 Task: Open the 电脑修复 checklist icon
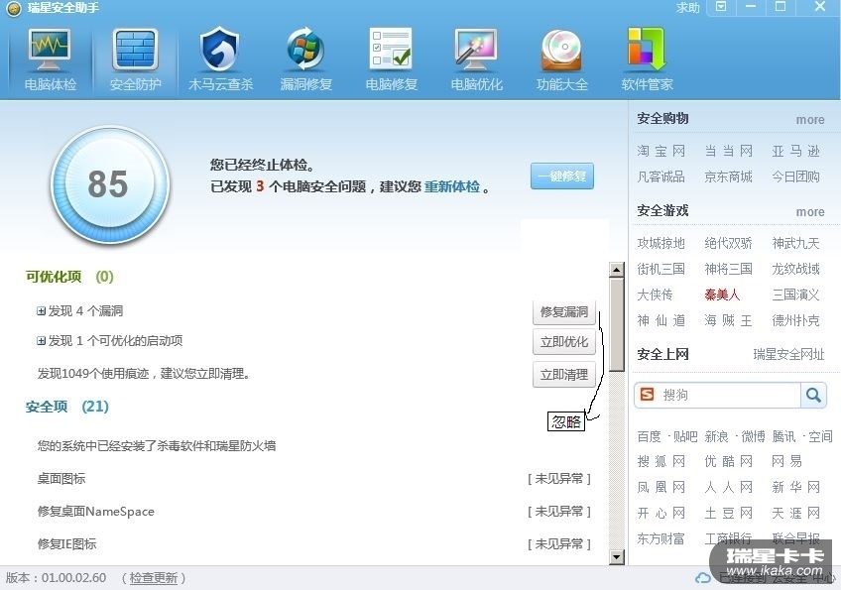point(391,49)
